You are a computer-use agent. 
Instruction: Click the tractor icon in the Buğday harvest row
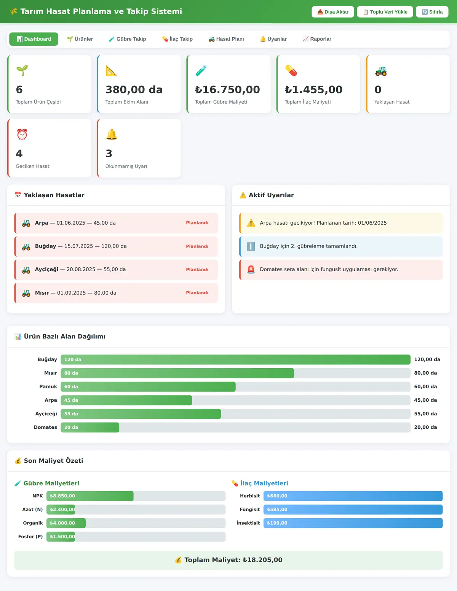[26, 246]
